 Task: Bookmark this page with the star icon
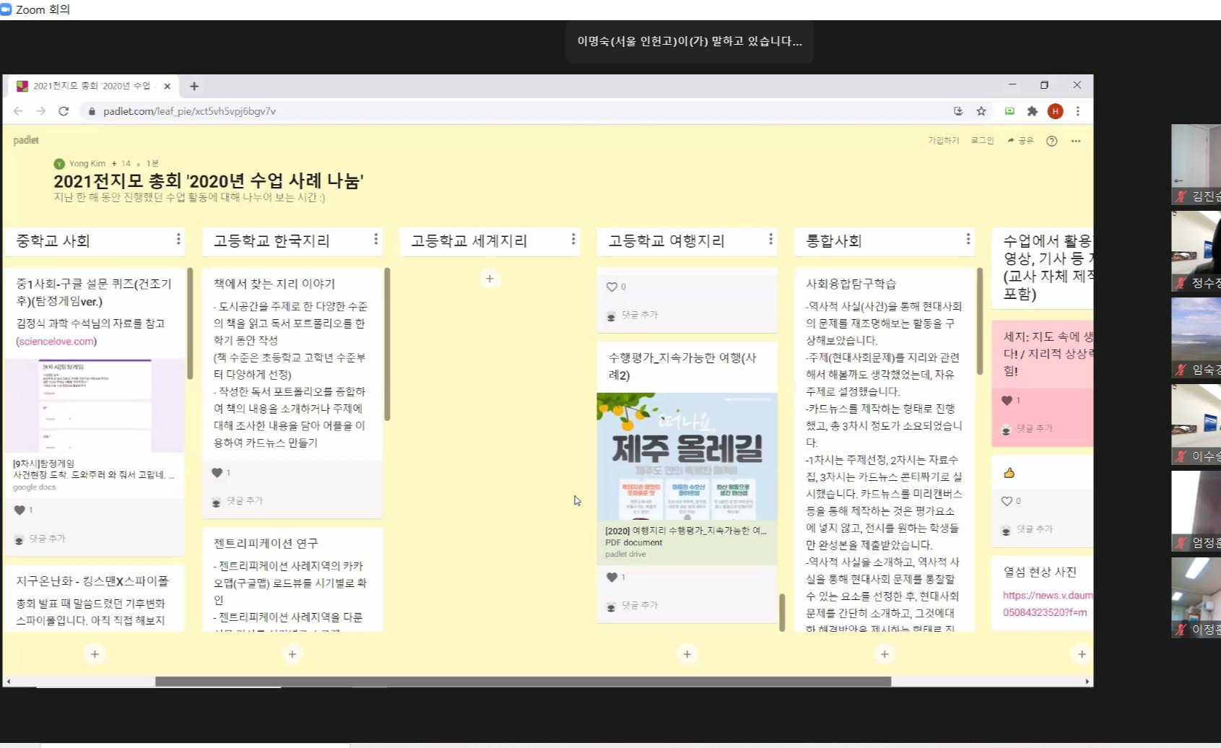981,111
